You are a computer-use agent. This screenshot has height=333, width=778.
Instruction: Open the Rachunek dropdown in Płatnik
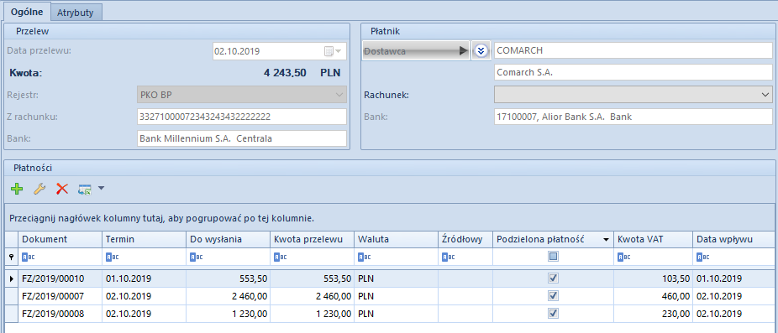(765, 94)
